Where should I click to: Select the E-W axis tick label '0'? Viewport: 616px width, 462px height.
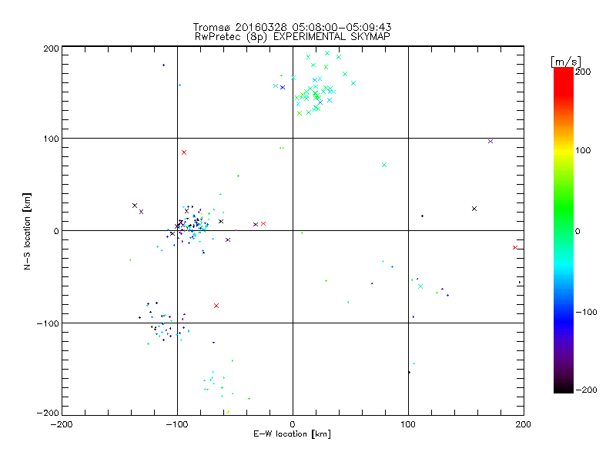coord(293,424)
